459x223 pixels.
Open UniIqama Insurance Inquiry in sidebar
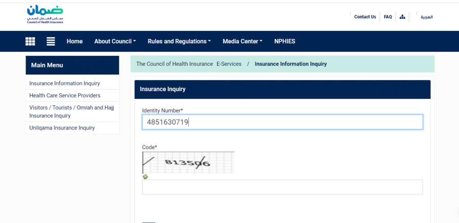pyautogui.click(x=62, y=128)
